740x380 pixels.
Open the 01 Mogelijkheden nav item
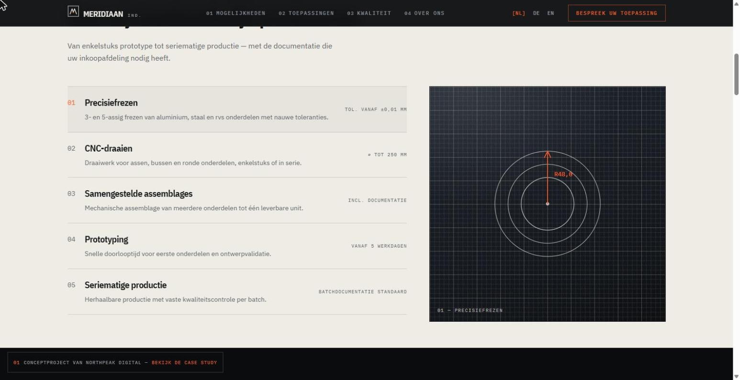pyautogui.click(x=235, y=13)
